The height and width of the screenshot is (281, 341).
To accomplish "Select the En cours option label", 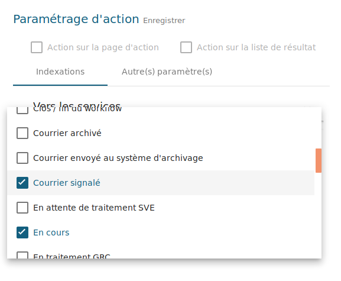I will pos(51,232).
